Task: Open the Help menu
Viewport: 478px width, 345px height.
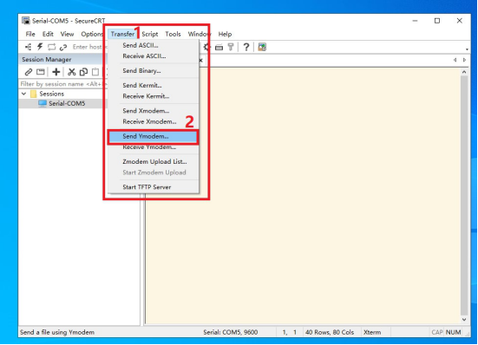Action: coord(225,34)
